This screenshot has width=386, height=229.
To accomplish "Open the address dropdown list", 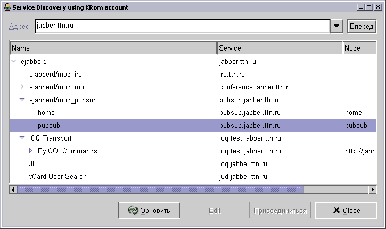I will [x=336, y=26].
